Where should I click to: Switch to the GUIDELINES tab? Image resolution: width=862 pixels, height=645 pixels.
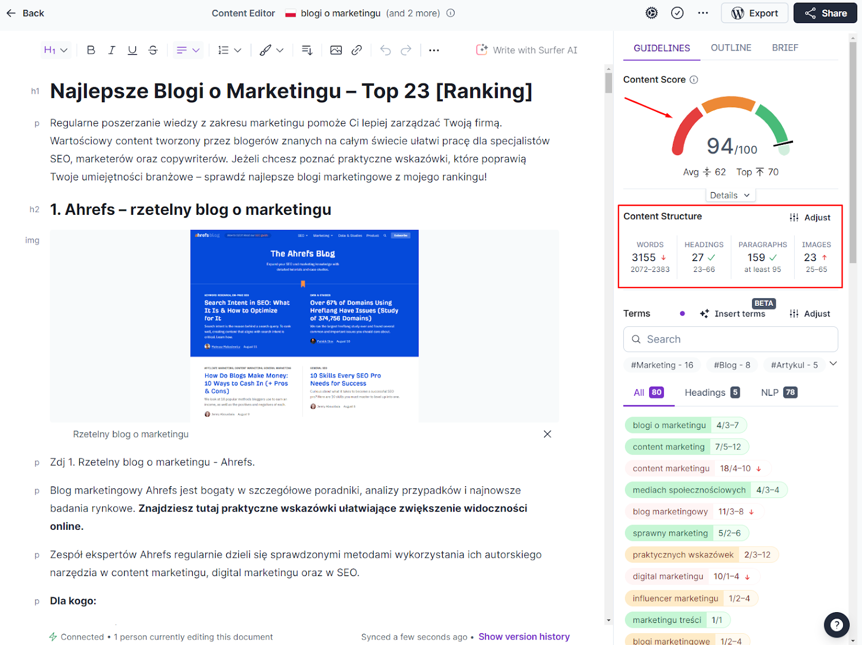click(662, 48)
